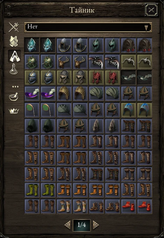Select the black hood beside the leather cap
Screen dimensions: 164x238
click(48, 126)
